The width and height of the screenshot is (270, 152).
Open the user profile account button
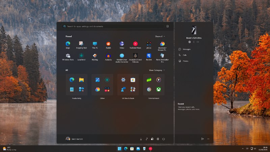tap(74, 139)
